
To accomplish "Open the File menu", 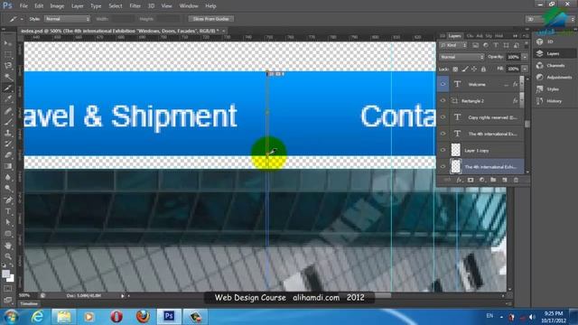I will (23, 6).
